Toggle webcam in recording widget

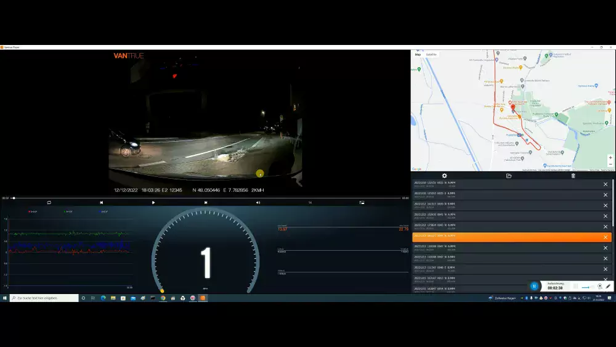click(x=600, y=287)
